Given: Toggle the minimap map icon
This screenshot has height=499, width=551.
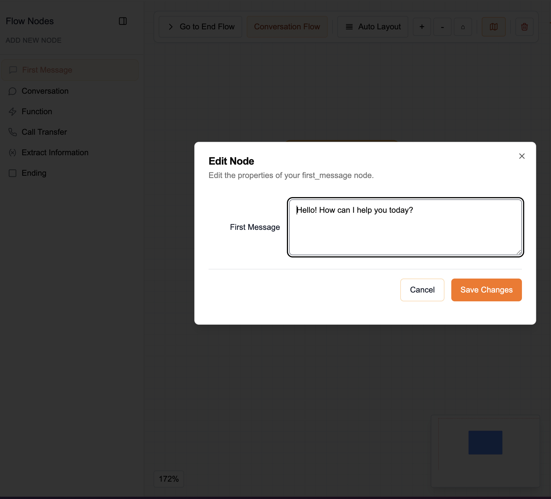Looking at the screenshot, I should tap(493, 27).
